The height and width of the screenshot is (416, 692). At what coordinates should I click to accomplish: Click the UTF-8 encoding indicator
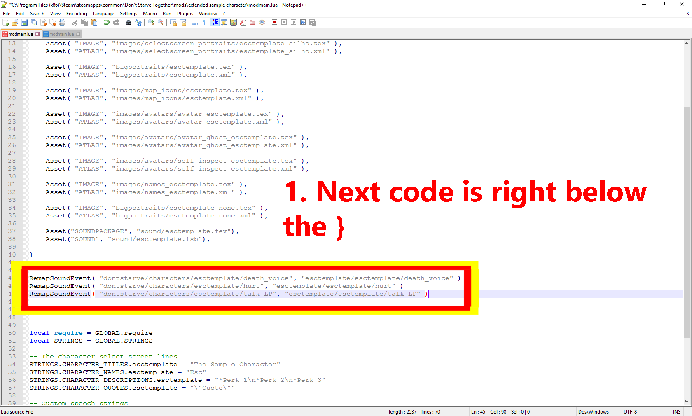tap(630, 412)
